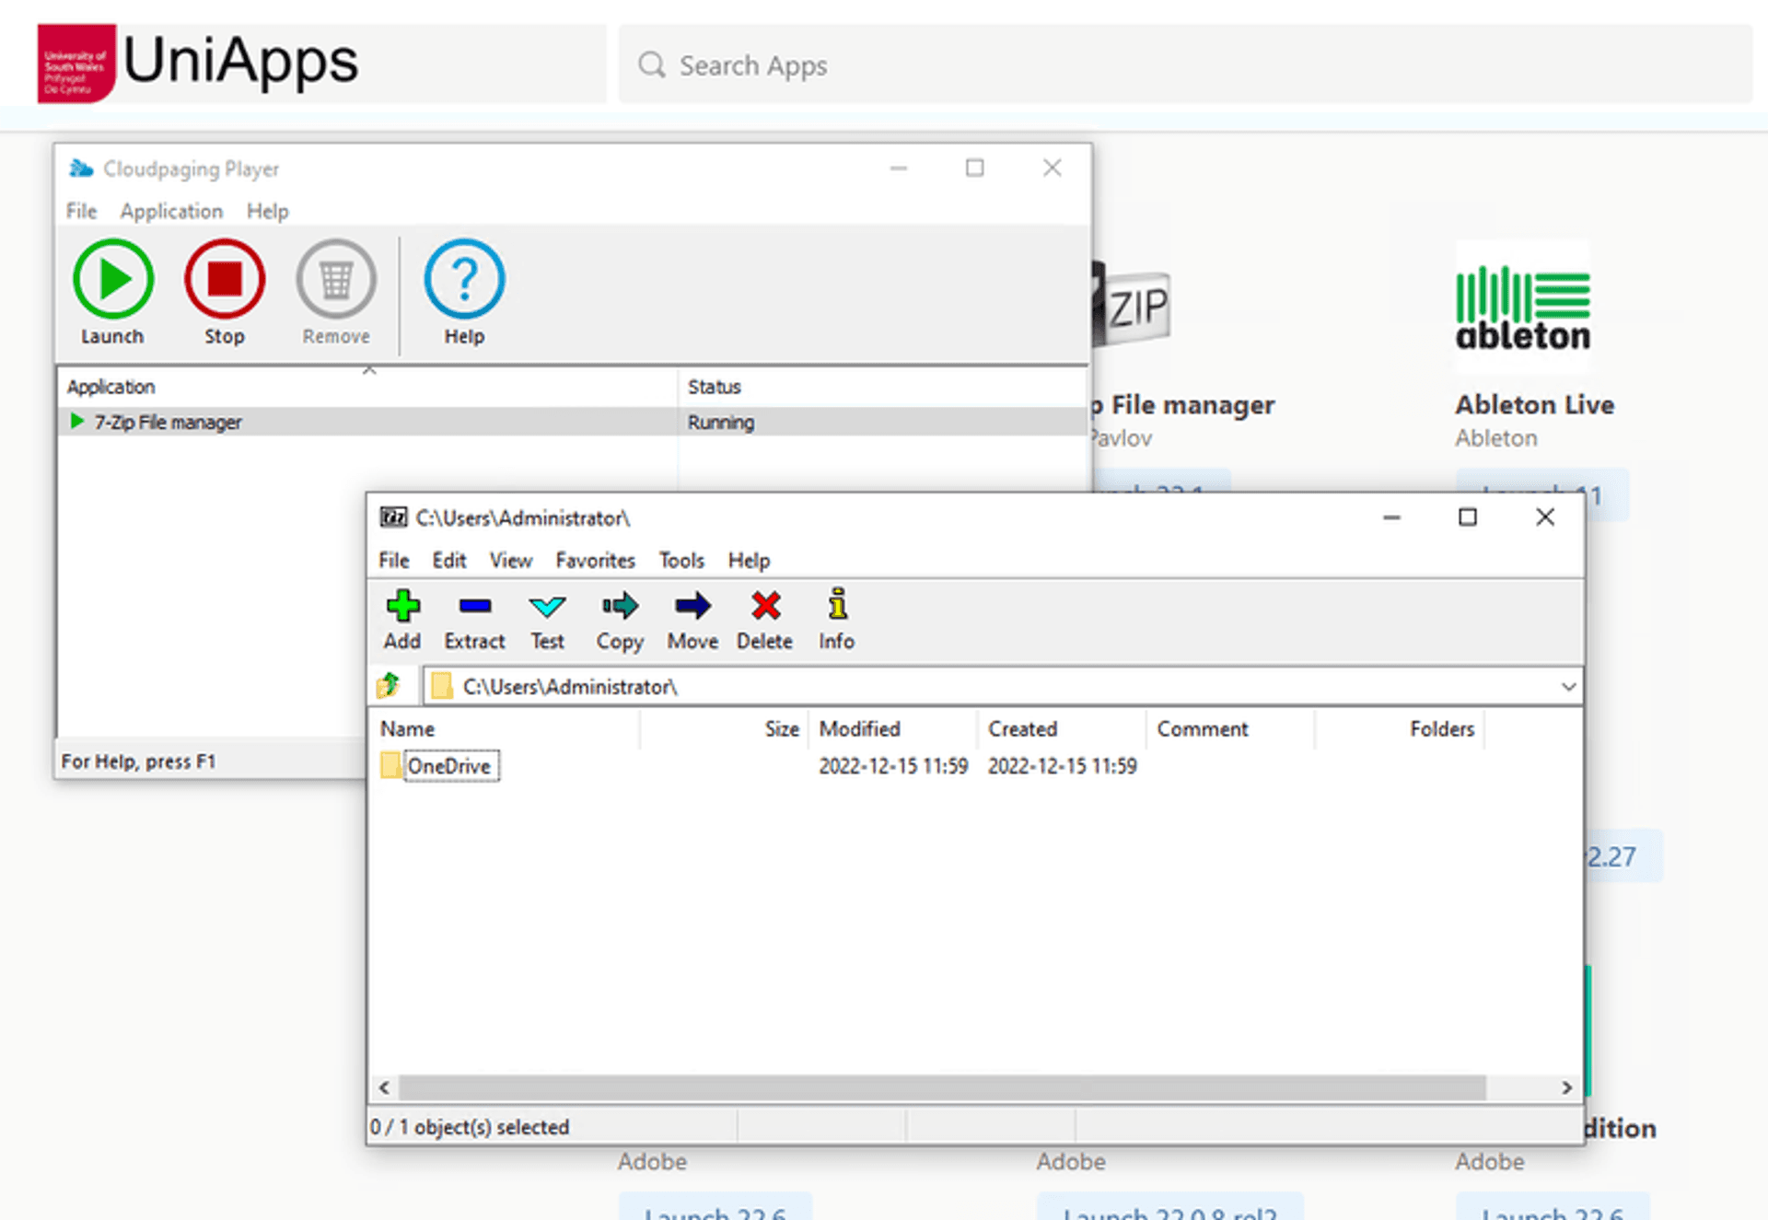1768x1220 pixels.
Task: Open the Help menu in 7-Zip
Action: click(x=749, y=560)
